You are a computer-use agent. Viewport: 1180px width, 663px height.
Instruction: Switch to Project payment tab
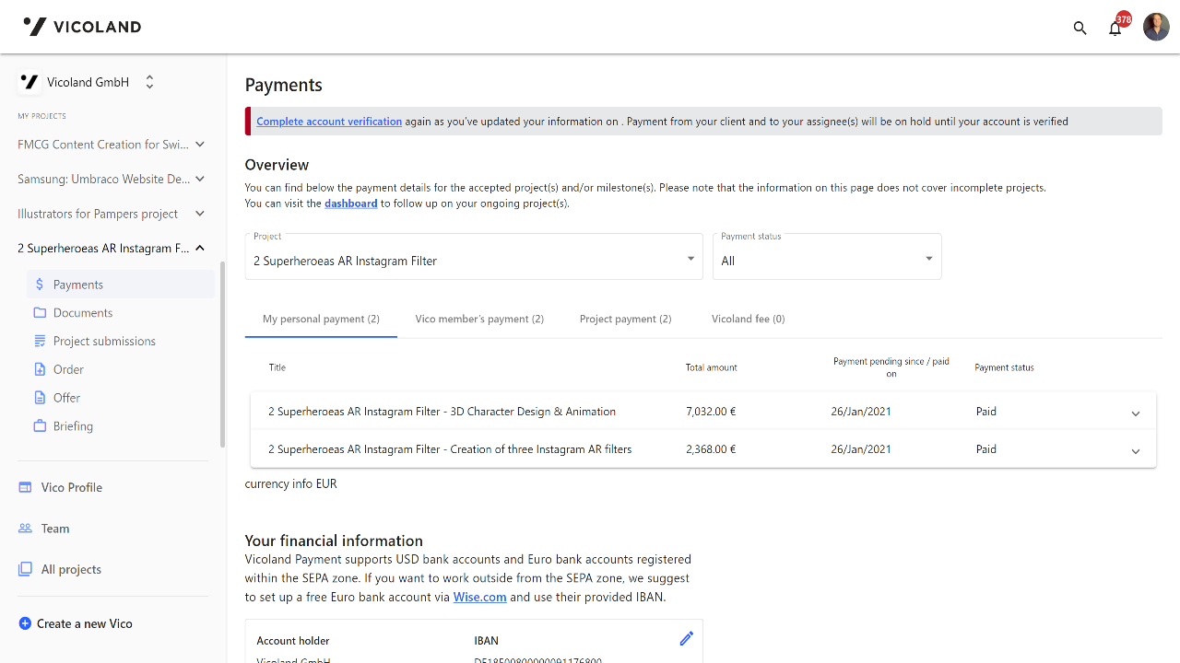(x=625, y=319)
